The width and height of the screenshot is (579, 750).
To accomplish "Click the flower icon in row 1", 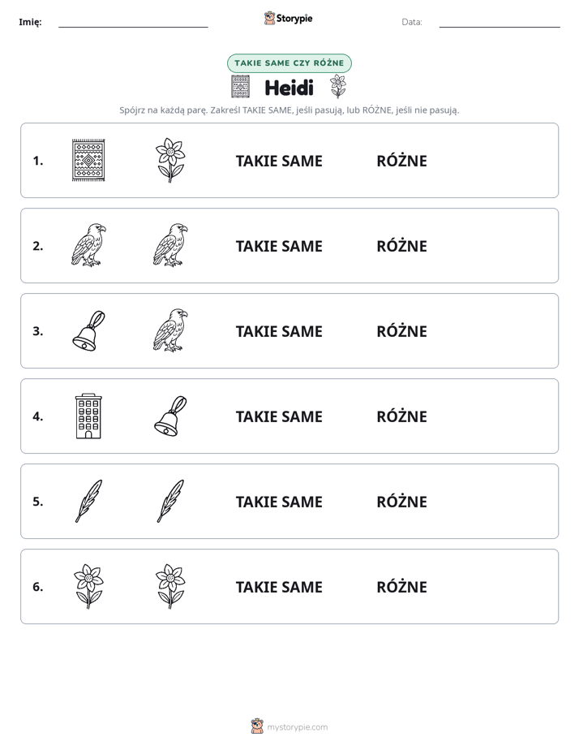I will 170,160.
